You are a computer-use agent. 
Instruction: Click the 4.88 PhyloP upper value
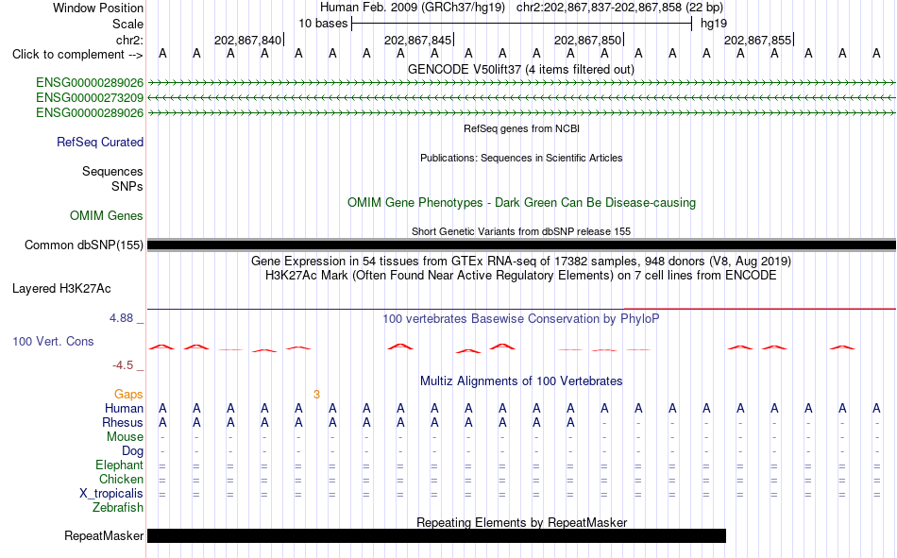pos(121,318)
